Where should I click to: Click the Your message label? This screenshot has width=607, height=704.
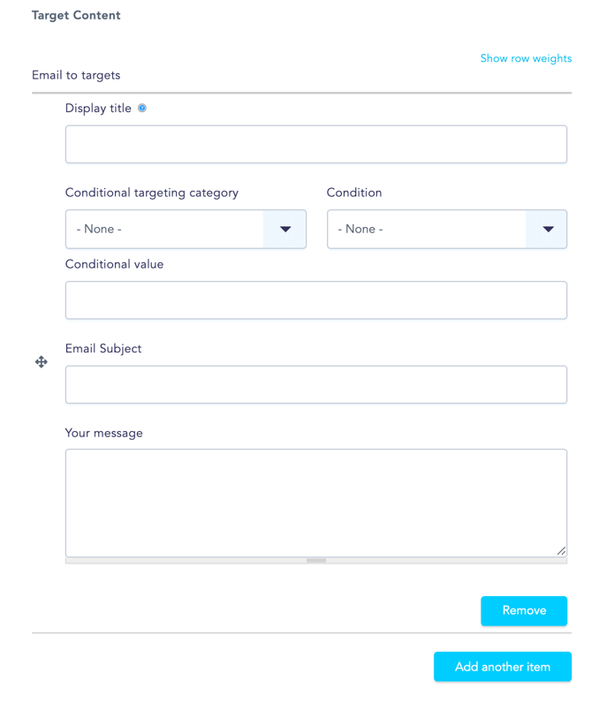pos(103,433)
